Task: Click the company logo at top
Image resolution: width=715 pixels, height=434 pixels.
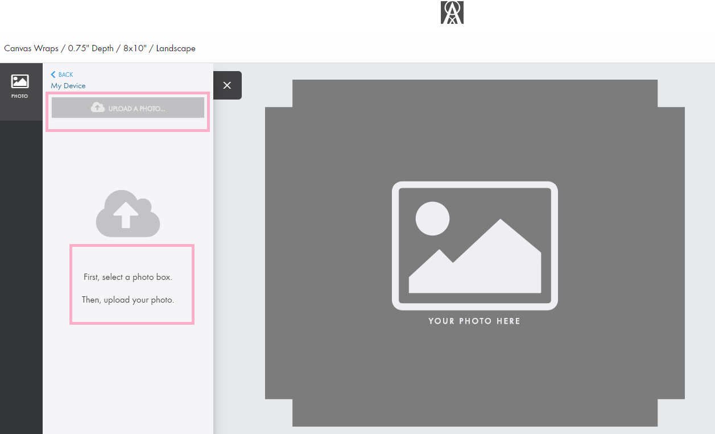Action: [x=452, y=13]
